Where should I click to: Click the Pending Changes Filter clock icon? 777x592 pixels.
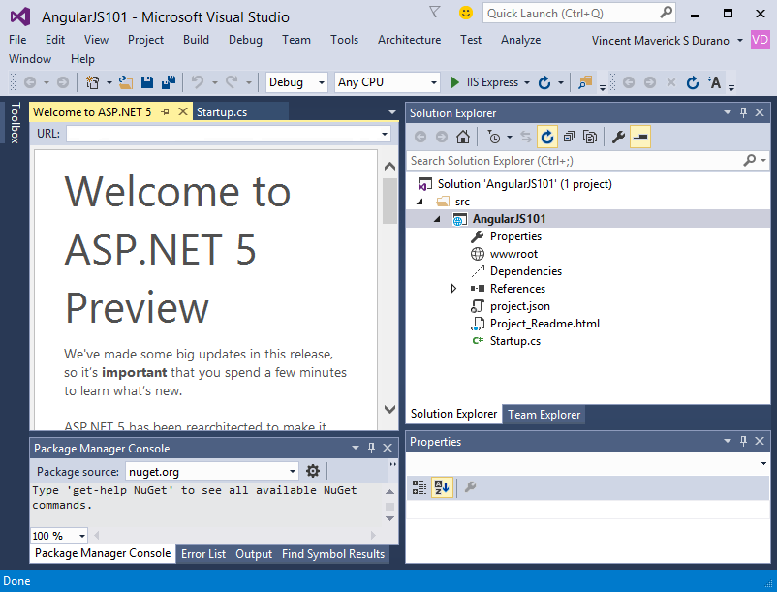(x=493, y=137)
